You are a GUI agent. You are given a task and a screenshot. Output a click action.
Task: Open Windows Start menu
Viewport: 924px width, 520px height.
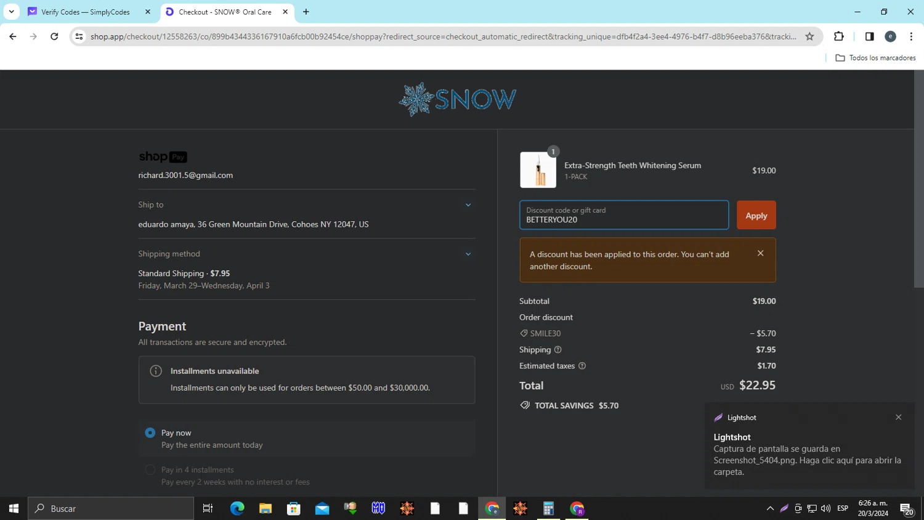pos(14,508)
